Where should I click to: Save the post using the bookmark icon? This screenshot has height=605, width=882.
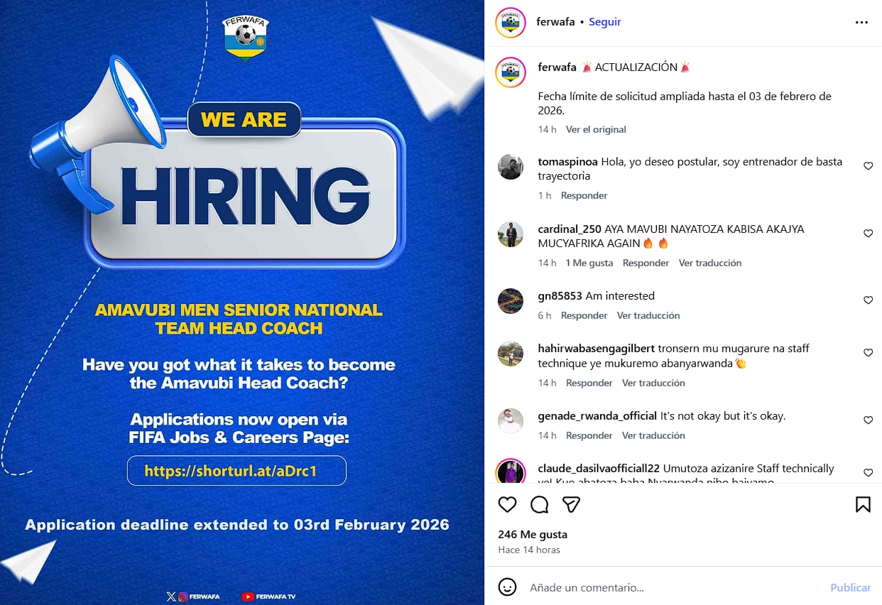[862, 504]
